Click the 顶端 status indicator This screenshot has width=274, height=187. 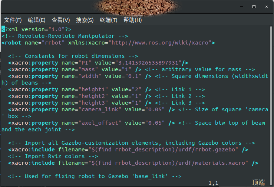point(258,183)
